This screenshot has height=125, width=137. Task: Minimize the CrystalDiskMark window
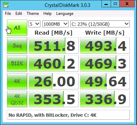106,4
